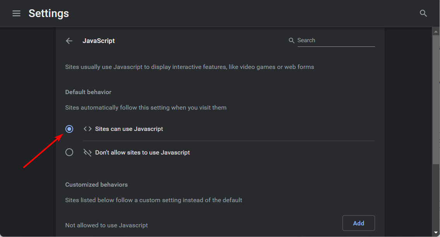Go back using the arrow beside JavaScript
This screenshot has width=440, height=237.
(x=69, y=41)
